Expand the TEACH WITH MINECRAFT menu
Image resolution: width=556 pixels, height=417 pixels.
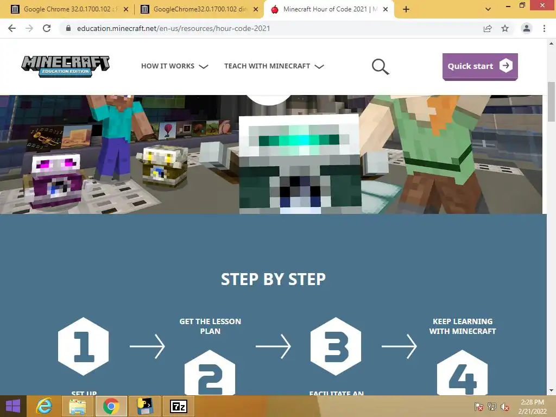click(274, 66)
